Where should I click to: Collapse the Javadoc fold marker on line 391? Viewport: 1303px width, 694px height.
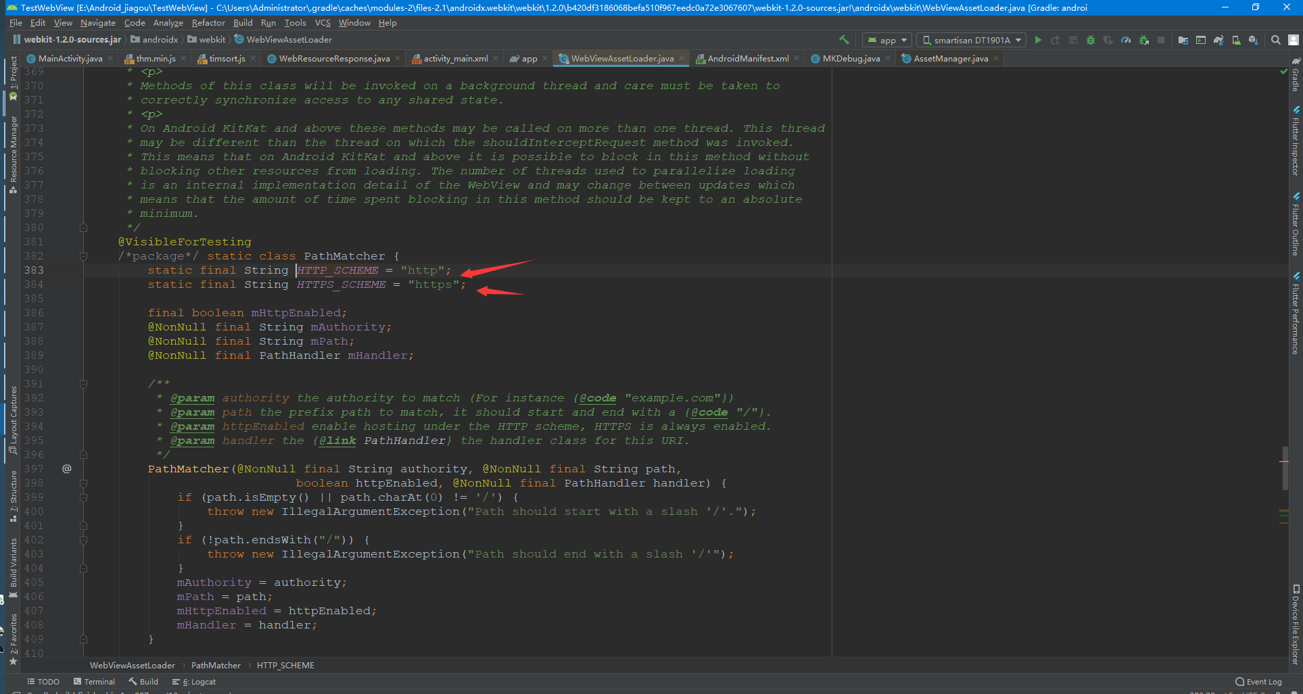(x=83, y=384)
